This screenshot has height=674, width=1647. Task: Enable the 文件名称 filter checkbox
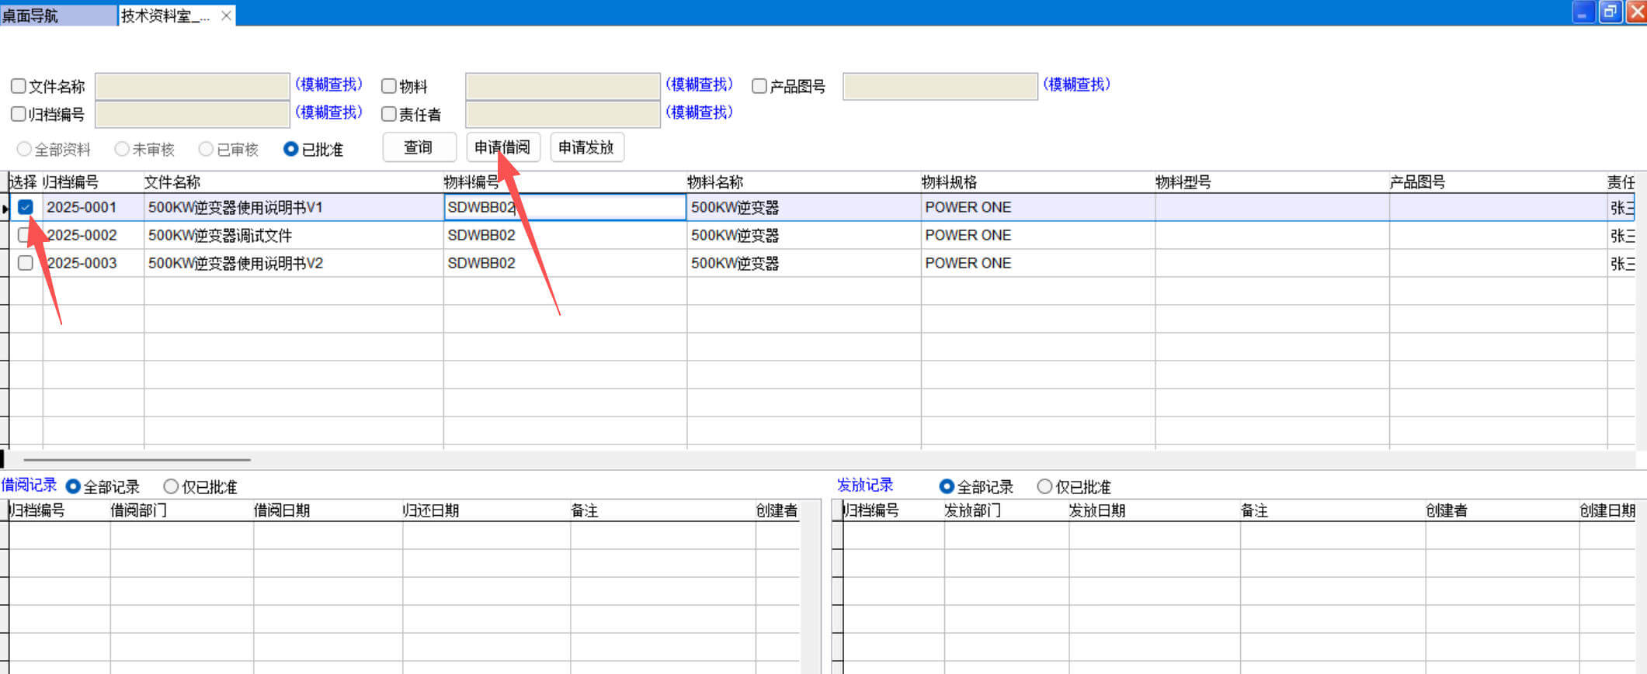(x=19, y=86)
